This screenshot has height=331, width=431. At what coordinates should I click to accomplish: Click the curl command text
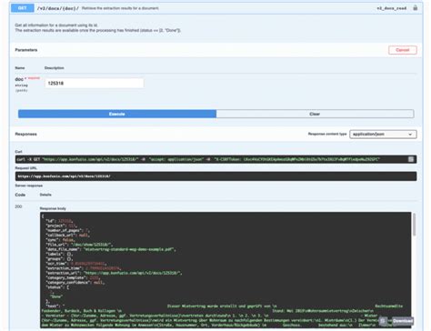coord(198,159)
